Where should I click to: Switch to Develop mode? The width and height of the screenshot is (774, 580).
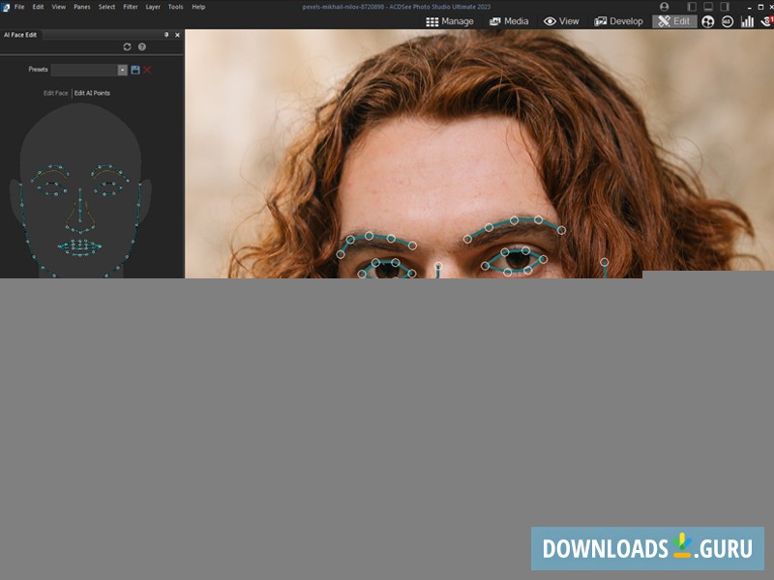pos(619,21)
